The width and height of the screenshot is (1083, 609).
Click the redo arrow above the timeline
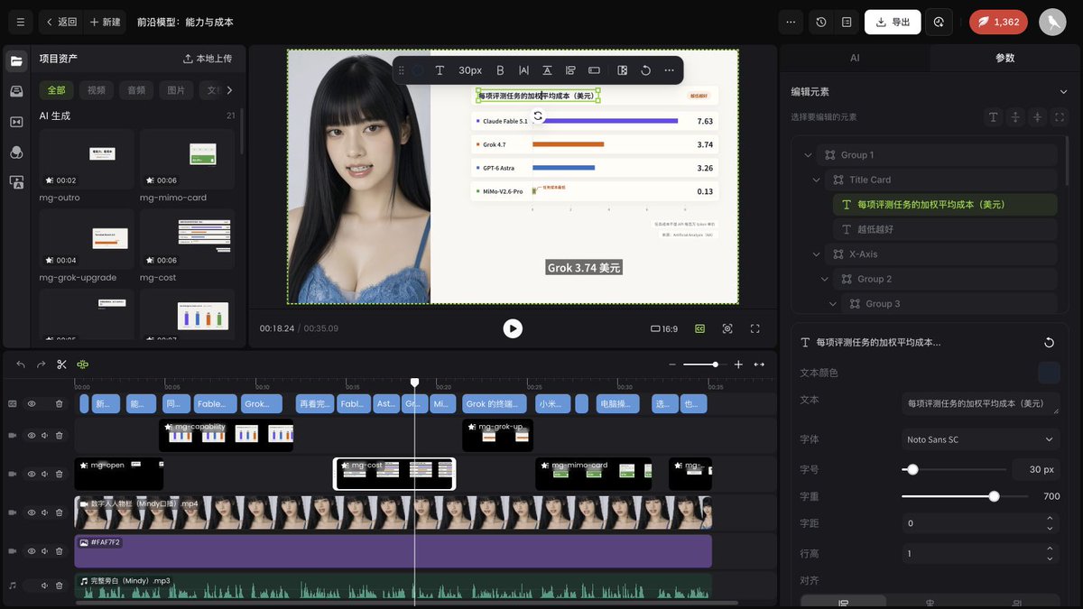(41, 364)
